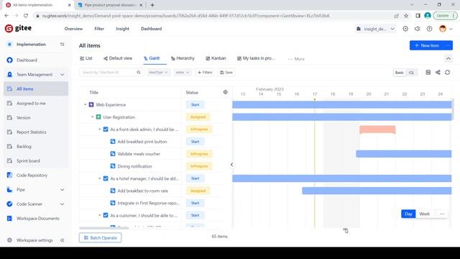Image resolution: width=460 pixels, height=259 pixels.
Task: Click the search magnifier icon
Action: (139, 72)
